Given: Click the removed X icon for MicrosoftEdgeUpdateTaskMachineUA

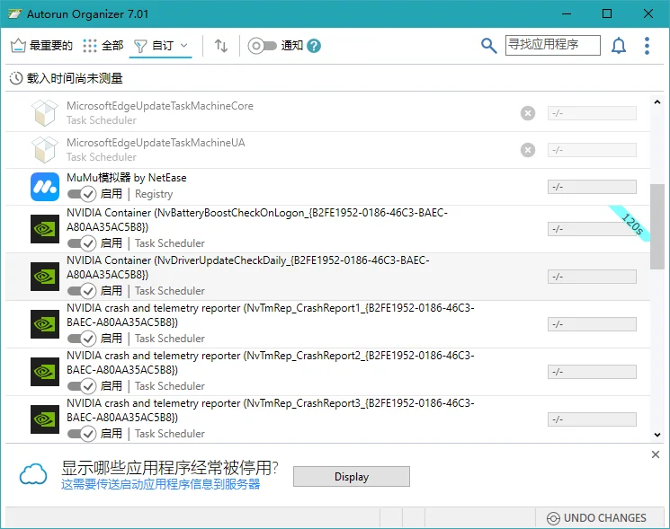Looking at the screenshot, I should 528,150.
